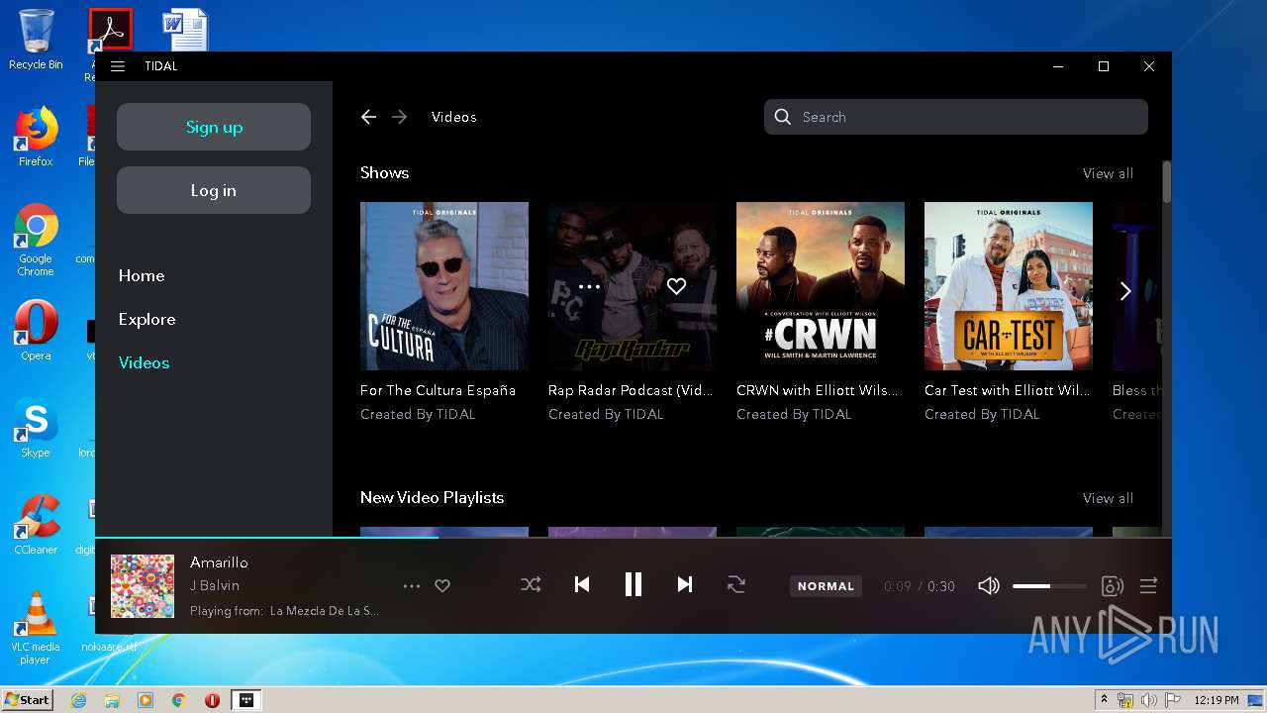Click the Log in button
Image resolution: width=1267 pixels, height=713 pixels.
click(214, 190)
